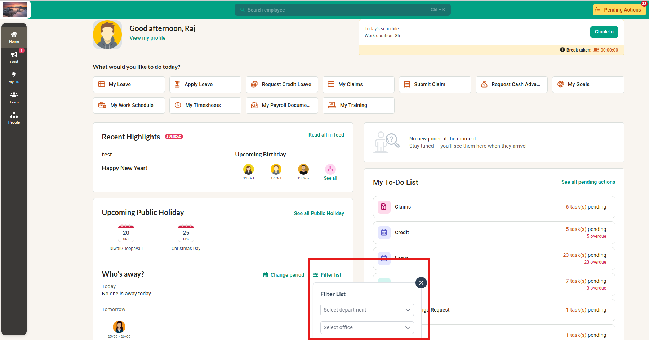Click the See all birthdays cake icon

[330, 169]
